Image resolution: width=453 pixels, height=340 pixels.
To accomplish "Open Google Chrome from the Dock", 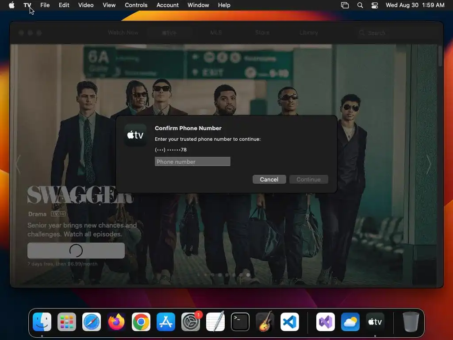I will (x=141, y=322).
